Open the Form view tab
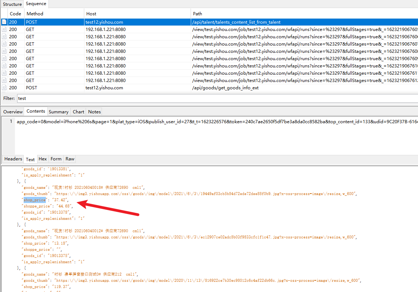This screenshot has height=292, width=418. (x=56, y=159)
